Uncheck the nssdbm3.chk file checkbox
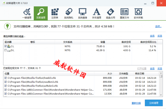This screenshot has height=109, width=166. coord(6,82)
